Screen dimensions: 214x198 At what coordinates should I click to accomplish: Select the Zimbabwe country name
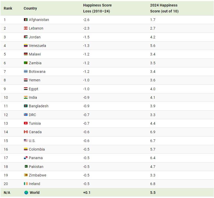[x=37, y=175]
